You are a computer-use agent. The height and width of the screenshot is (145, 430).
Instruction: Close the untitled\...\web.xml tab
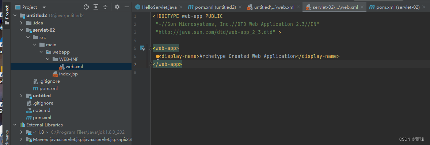[299, 7]
